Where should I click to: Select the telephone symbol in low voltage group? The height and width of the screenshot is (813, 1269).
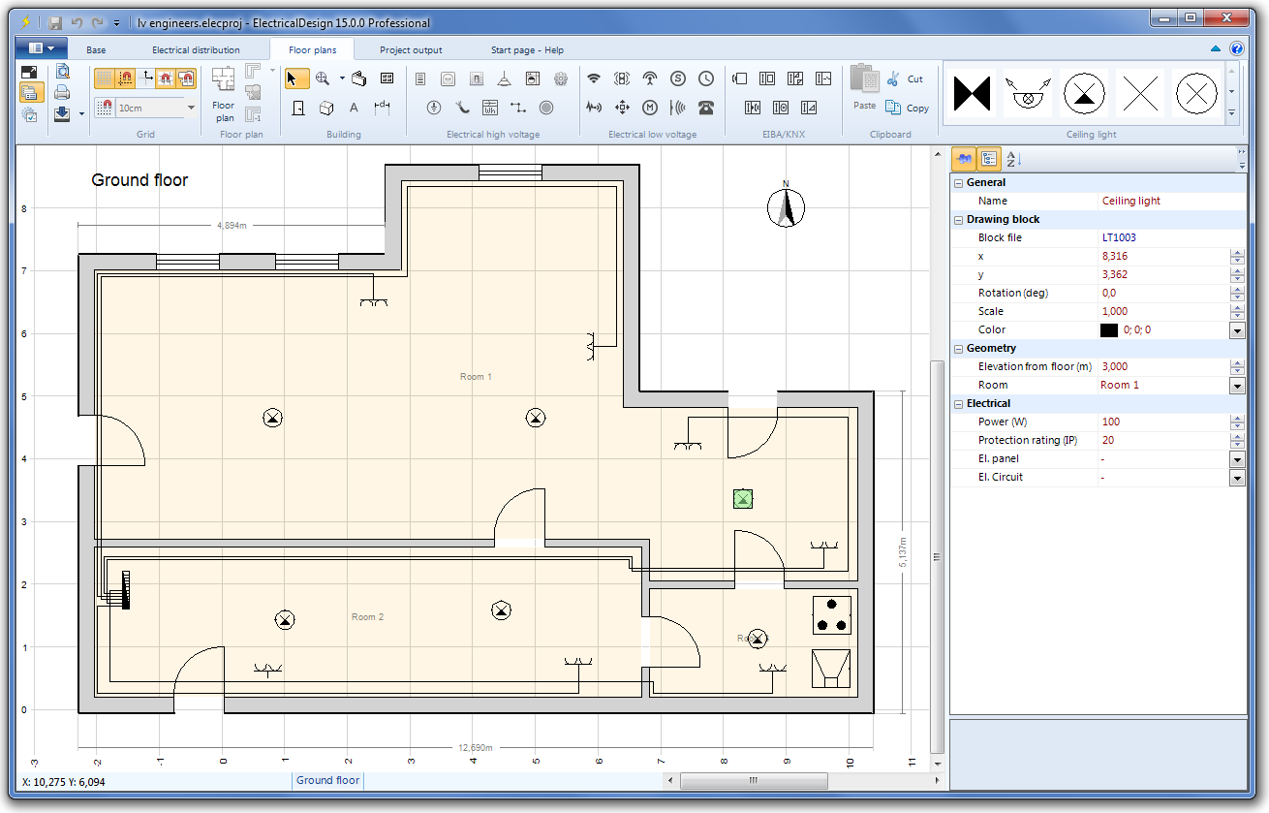pos(706,108)
